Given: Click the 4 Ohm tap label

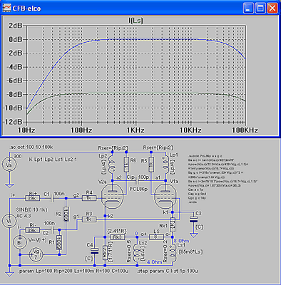Looking at the screenshot, I should [x=155, y=261].
